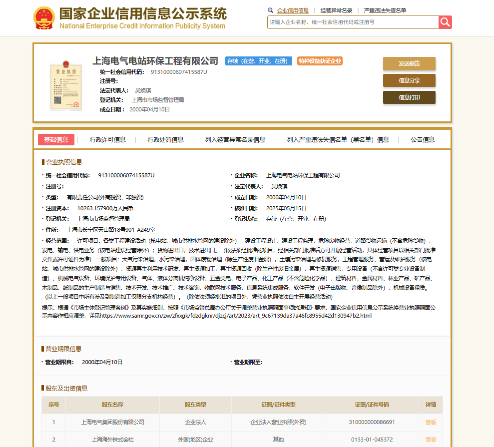494x447 pixels.
Task: Click the 发送报告 button
Action: (x=409, y=63)
